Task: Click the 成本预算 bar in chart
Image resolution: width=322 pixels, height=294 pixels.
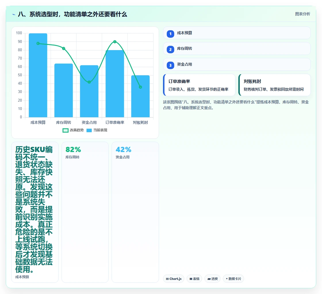Action: click(38, 75)
